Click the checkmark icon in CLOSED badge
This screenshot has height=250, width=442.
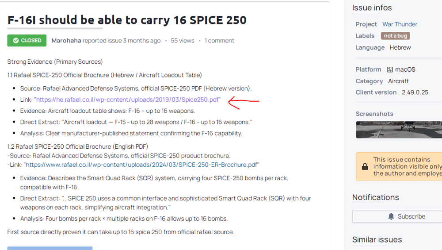click(16, 41)
